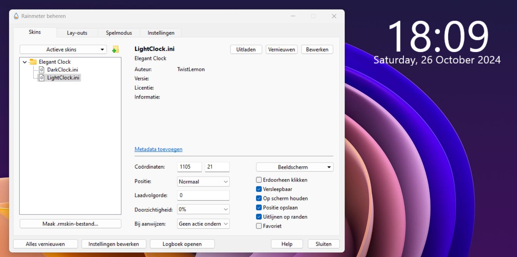Click the Saturday, 26 October 2024 date text
Screen dimensions: 517x257
pyautogui.click(x=437, y=60)
